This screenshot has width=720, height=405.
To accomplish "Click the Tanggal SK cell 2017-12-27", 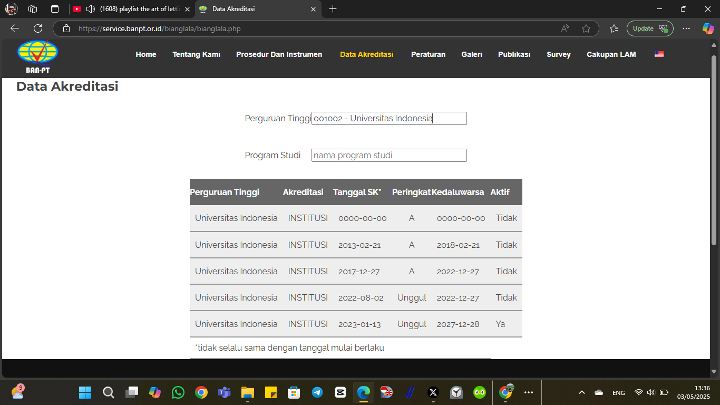I will pyautogui.click(x=359, y=271).
